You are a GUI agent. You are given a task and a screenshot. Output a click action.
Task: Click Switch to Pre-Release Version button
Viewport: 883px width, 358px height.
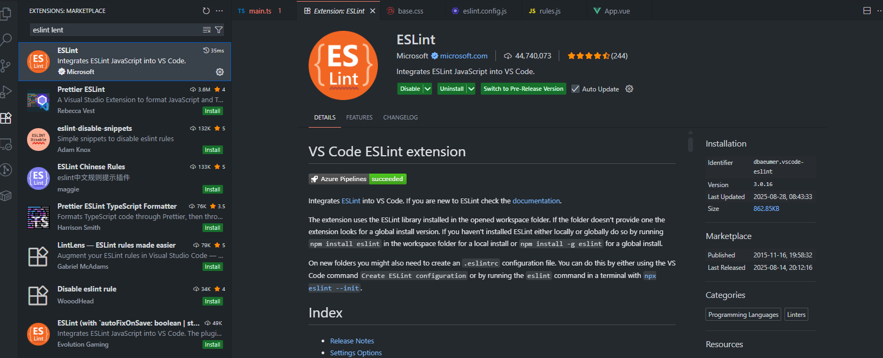[524, 89]
